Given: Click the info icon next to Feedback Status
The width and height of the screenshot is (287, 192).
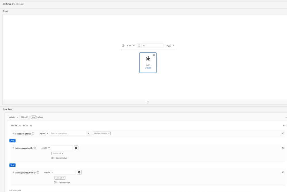Looking at the screenshot, I should [33, 133].
